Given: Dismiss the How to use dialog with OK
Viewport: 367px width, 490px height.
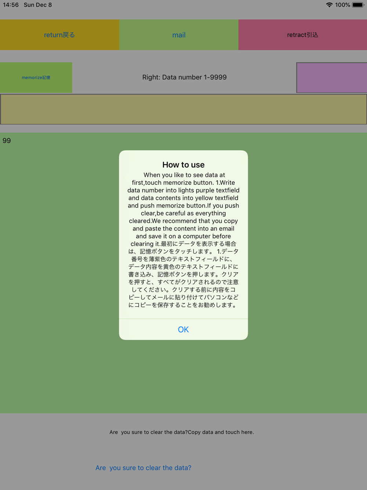Looking at the screenshot, I should tap(183, 329).
